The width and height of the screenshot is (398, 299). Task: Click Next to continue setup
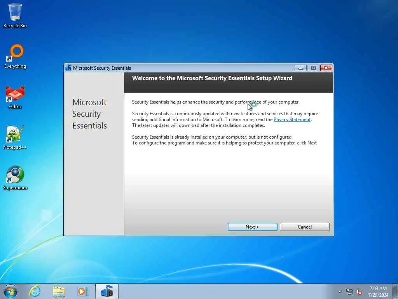252,227
